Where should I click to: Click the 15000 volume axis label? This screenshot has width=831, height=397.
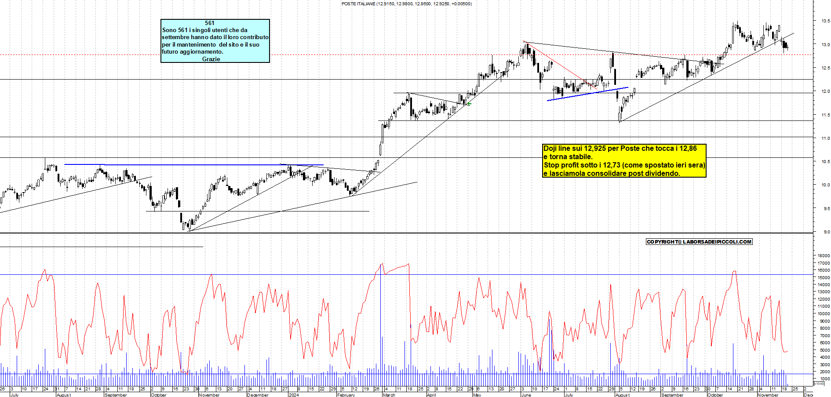(x=824, y=277)
